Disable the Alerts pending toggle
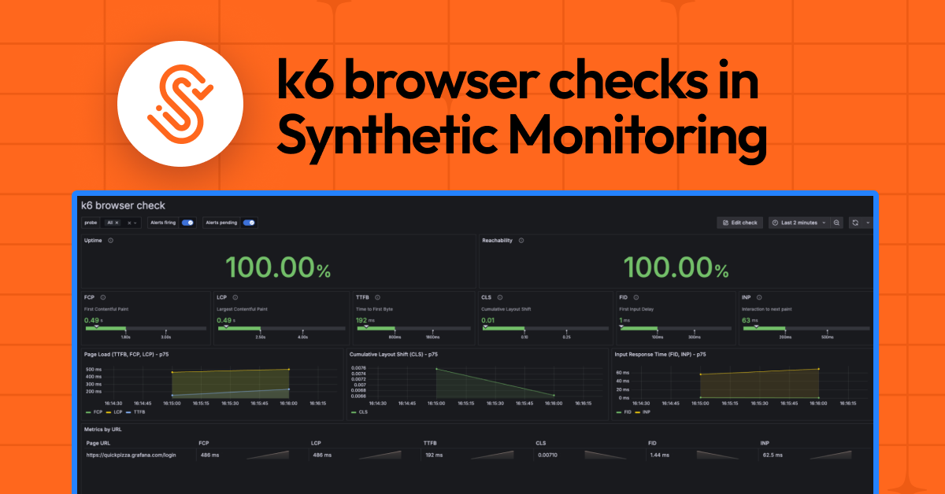This screenshot has height=494, width=945. tap(249, 222)
